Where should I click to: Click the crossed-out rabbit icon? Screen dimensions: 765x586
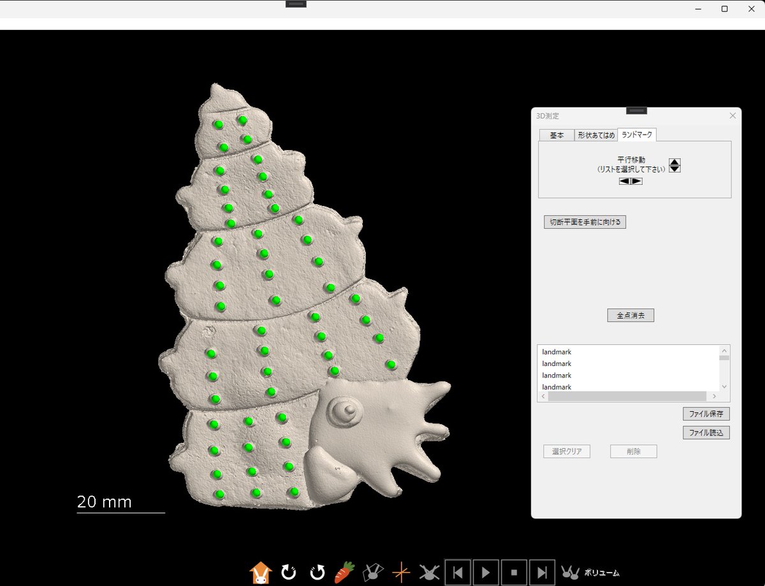(x=429, y=573)
